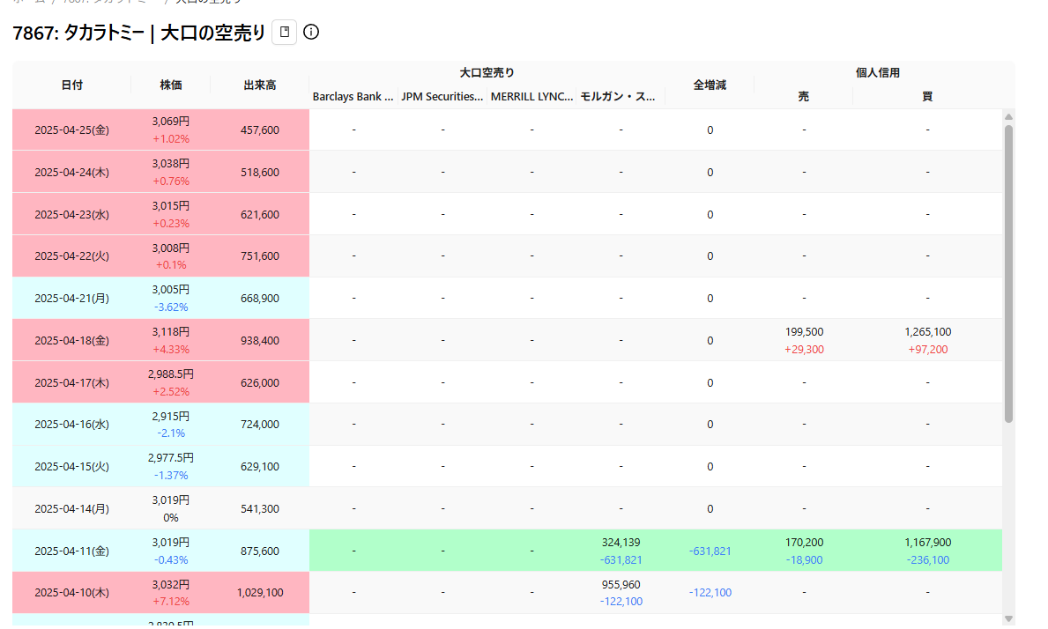Click the Barclays Bank column header
1048x629 pixels.
(353, 97)
